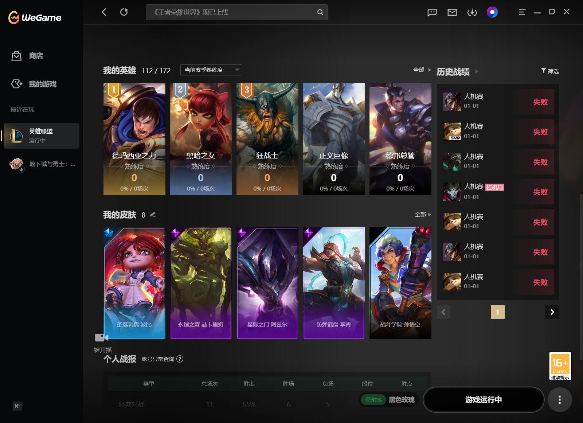This screenshot has width=583, height=423.
Task: Click the My Games controller icon
Action: [16, 84]
